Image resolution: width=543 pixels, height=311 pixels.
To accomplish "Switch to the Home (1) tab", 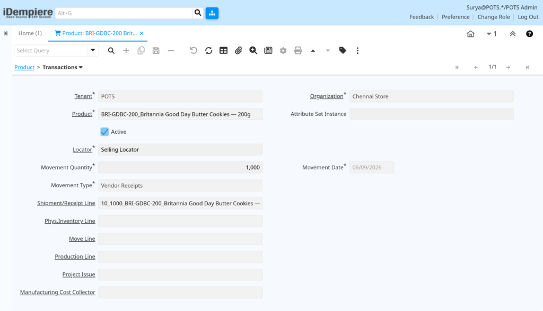I will click(x=30, y=33).
